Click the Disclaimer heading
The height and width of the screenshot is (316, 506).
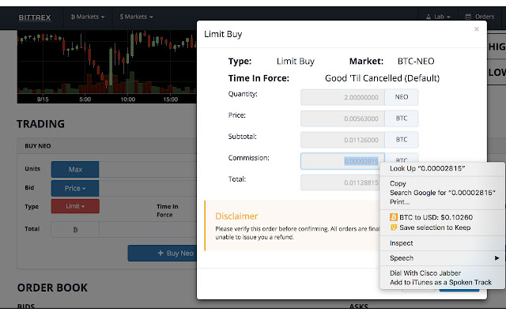pyautogui.click(x=236, y=216)
